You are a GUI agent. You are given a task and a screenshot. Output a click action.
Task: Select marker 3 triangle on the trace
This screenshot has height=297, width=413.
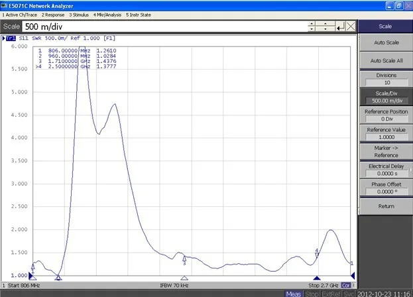pyautogui.click(x=184, y=259)
